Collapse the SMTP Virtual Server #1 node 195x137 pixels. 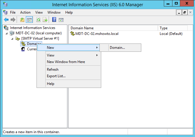(x=12, y=39)
